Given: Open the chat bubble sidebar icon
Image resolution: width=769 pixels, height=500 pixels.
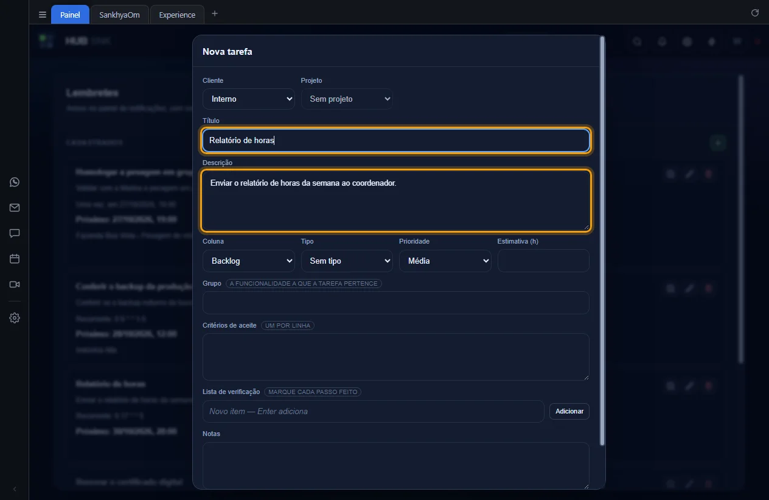Looking at the screenshot, I should [x=15, y=233].
